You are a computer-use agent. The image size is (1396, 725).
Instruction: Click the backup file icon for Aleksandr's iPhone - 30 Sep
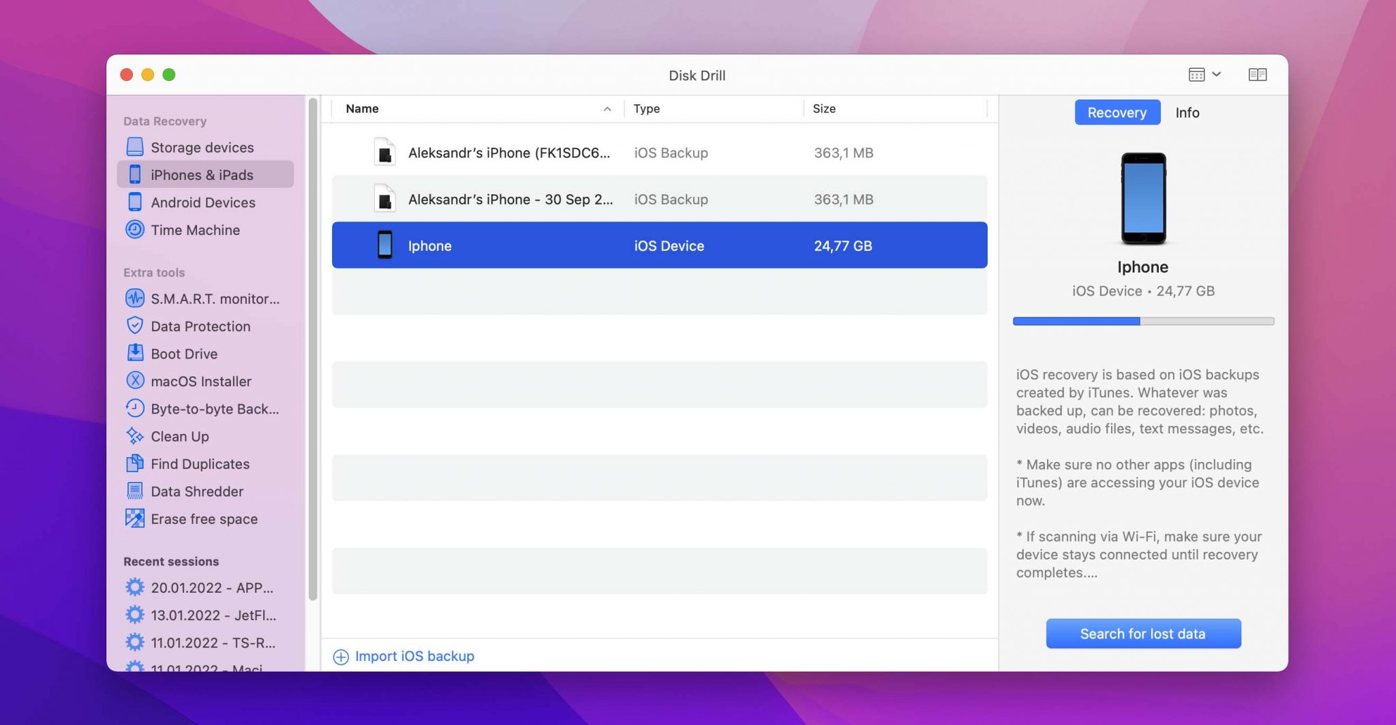pyautogui.click(x=384, y=198)
